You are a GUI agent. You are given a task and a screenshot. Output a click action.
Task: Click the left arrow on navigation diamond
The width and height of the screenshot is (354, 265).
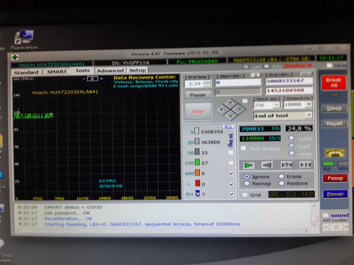click(x=222, y=109)
